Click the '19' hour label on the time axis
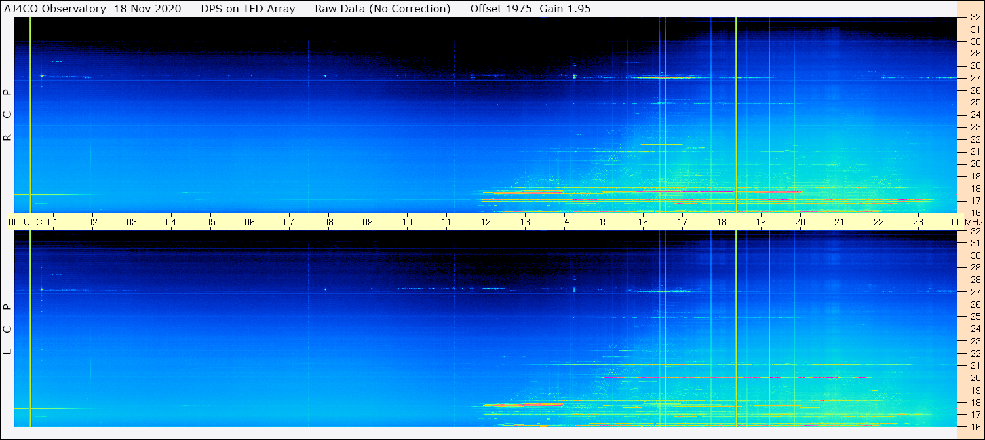The width and height of the screenshot is (985, 440). [x=761, y=222]
